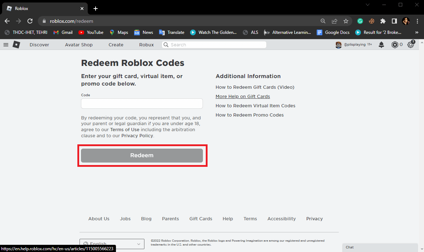Click the Redeem button

(x=142, y=155)
